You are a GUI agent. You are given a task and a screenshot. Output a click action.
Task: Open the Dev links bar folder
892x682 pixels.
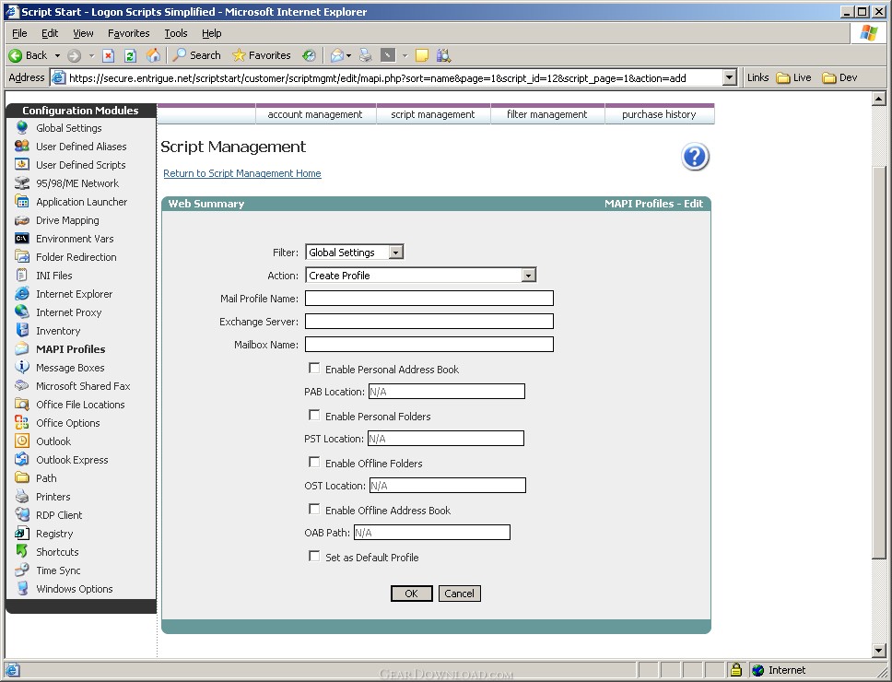click(839, 77)
